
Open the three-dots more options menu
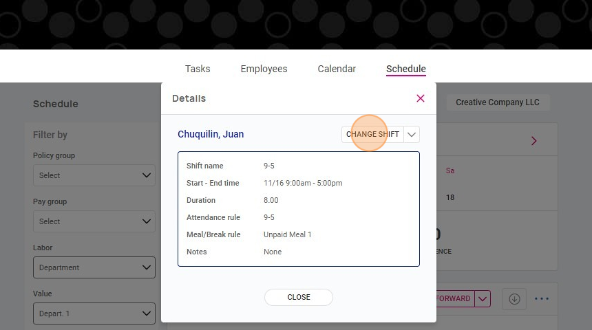[x=542, y=298]
